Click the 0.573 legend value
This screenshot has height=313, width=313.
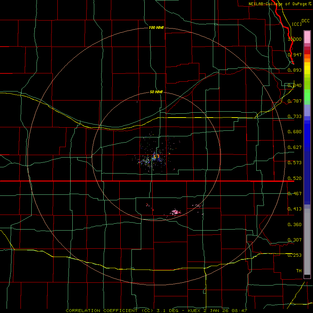pos(295,163)
